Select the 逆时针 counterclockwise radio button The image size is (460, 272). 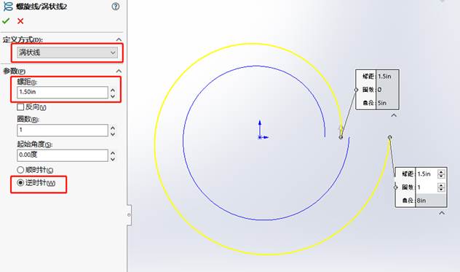click(20, 182)
